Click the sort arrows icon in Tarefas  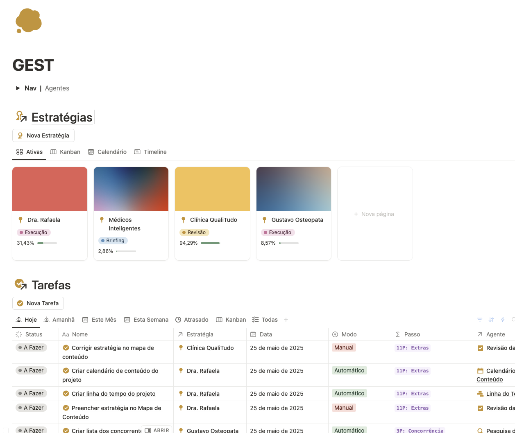point(491,320)
